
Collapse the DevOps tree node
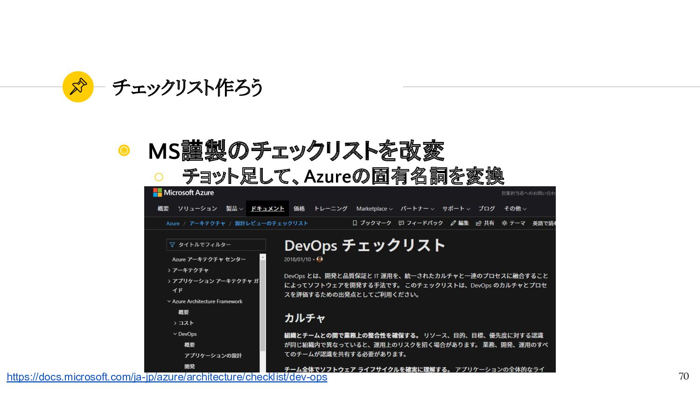[175, 334]
